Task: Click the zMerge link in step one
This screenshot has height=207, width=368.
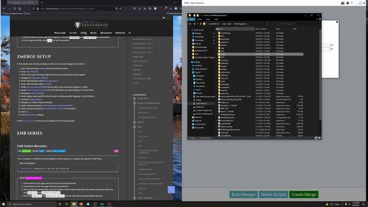Action: pos(43,68)
